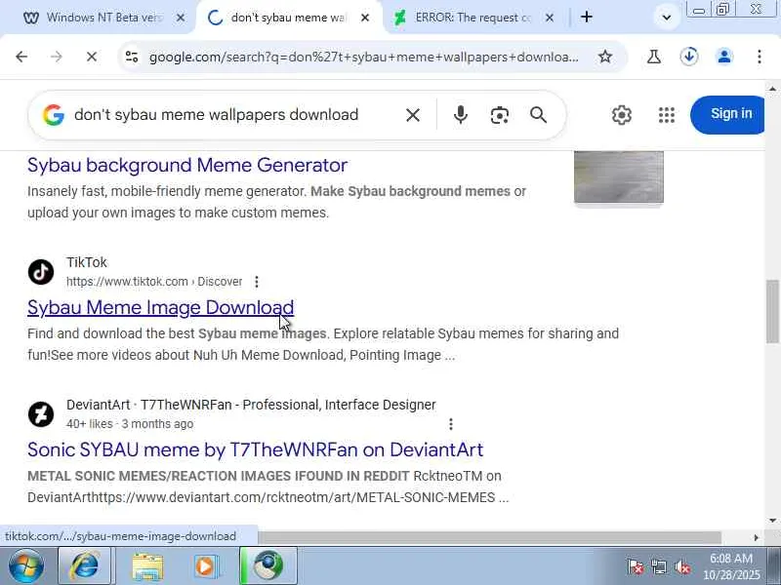Close the Windows NT Beta tab
The height and width of the screenshot is (585, 781).
(x=181, y=18)
